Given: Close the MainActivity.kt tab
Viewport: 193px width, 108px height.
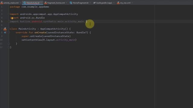Looking at the screenshot, I should [41, 3].
